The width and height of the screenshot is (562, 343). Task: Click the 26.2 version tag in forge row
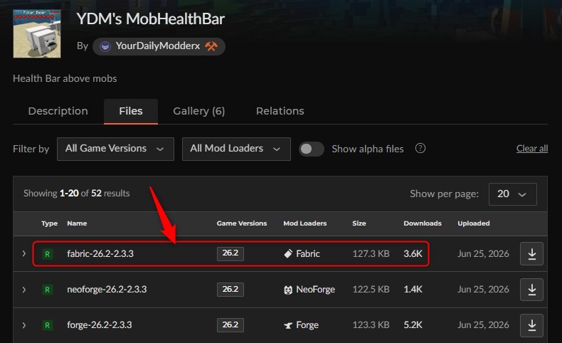[230, 324]
